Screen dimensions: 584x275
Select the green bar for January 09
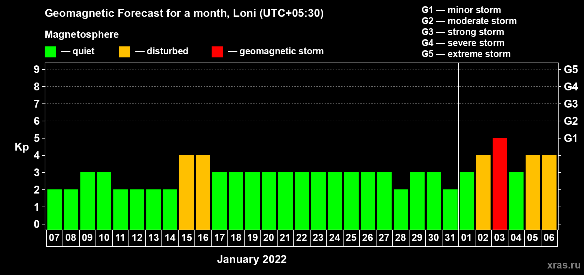tap(88, 201)
